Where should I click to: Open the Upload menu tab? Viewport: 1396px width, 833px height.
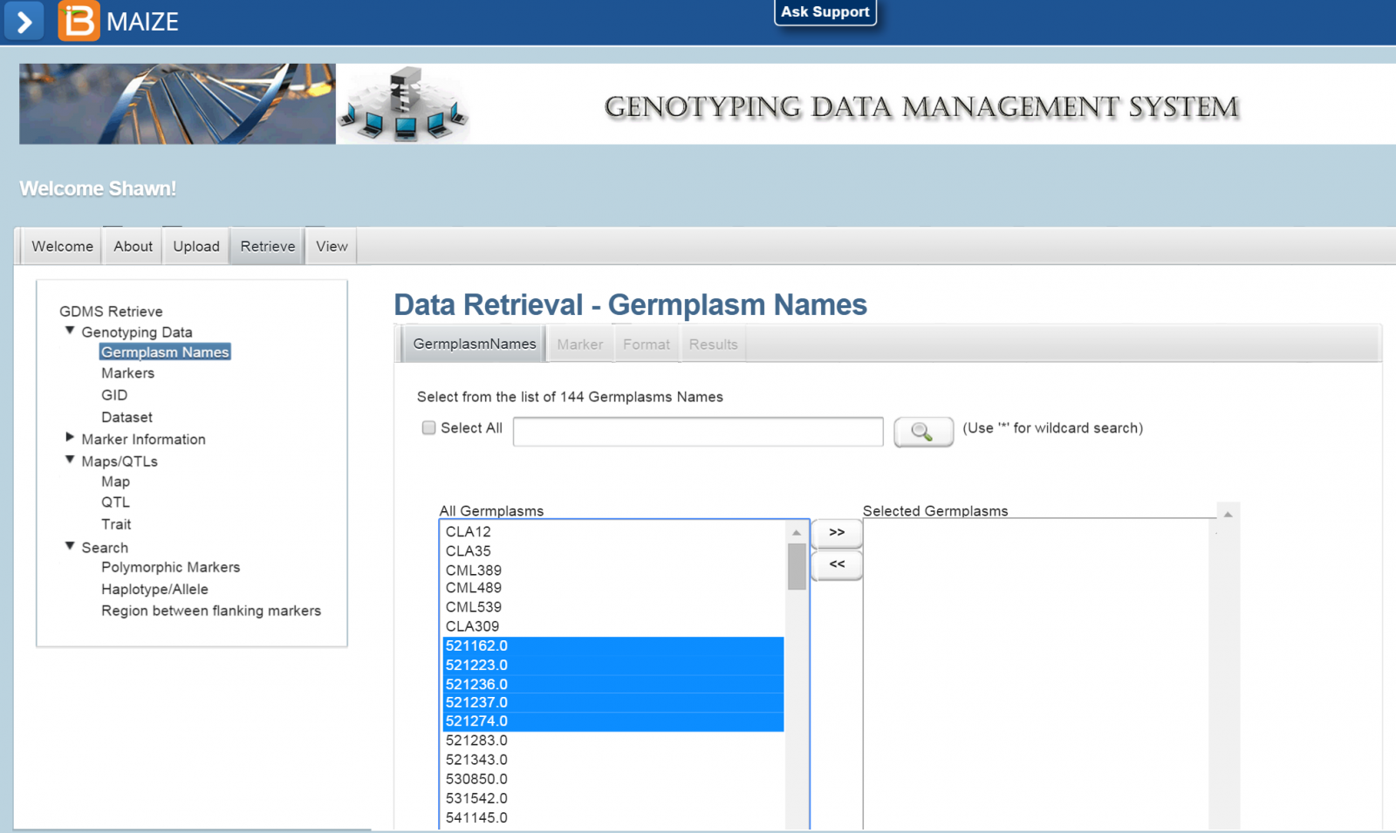[x=196, y=247]
